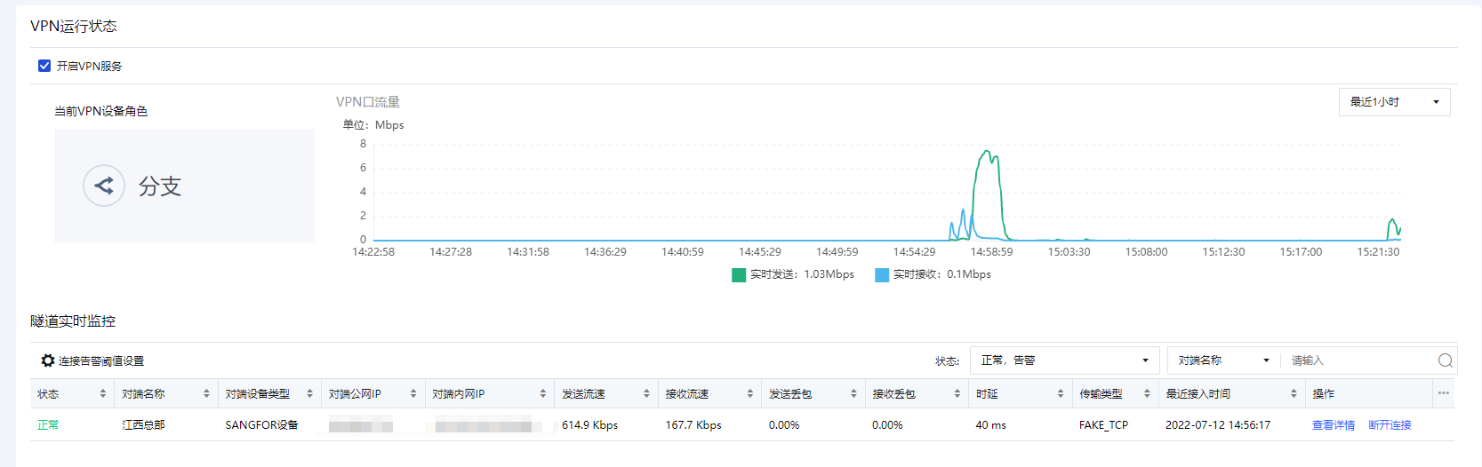The height and width of the screenshot is (467, 1482).
Task: Click the 分支 branch role icon
Action: click(x=104, y=186)
